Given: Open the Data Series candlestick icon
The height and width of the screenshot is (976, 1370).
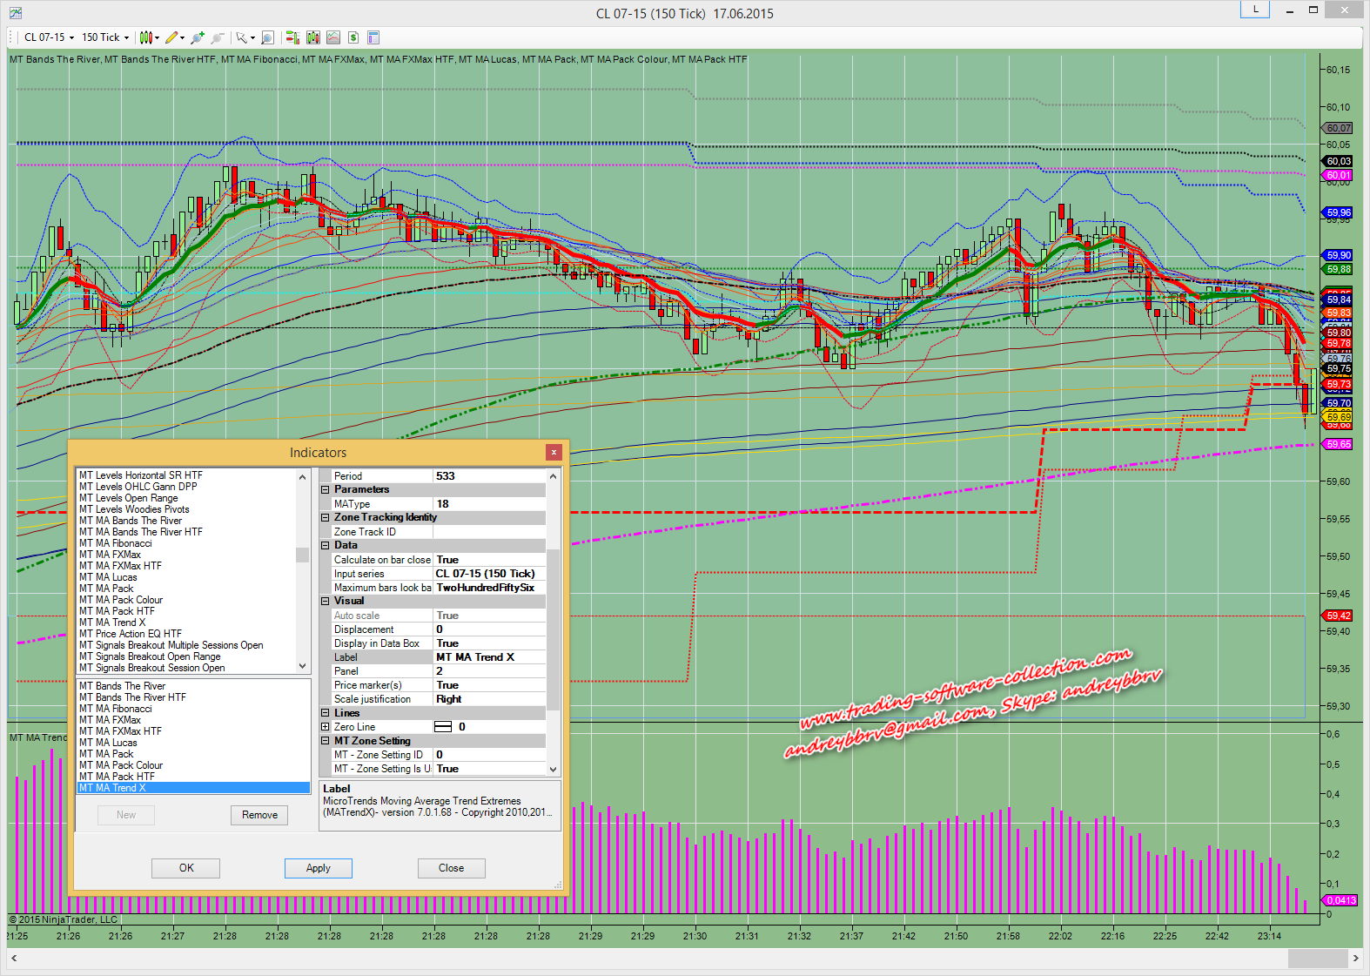Looking at the screenshot, I should (312, 37).
